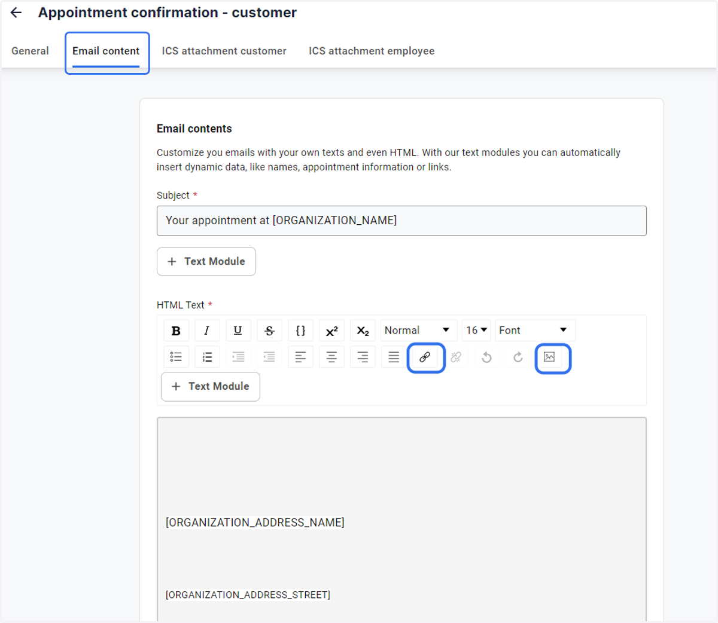Open the Font family dropdown

point(535,331)
